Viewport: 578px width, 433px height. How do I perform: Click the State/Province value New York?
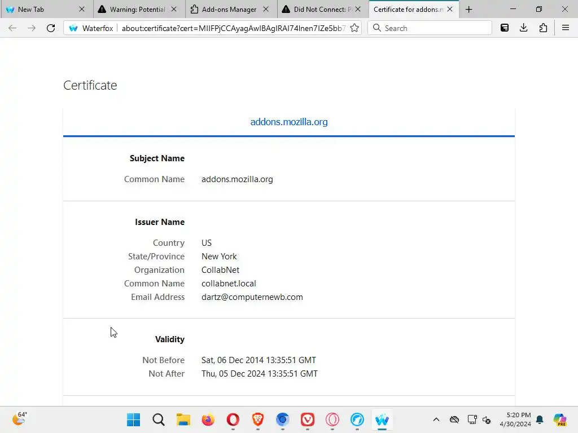[219, 257]
